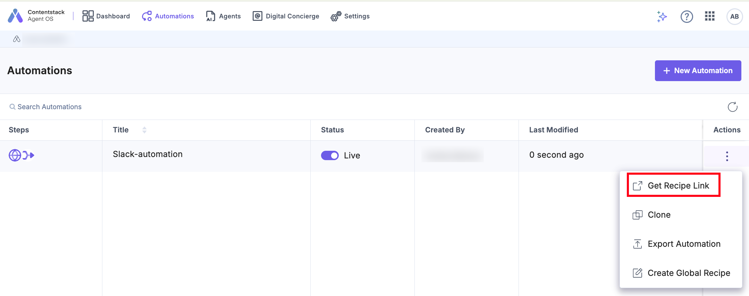
Task: Click the organization icon in breadcrumb bar
Action: (17, 39)
